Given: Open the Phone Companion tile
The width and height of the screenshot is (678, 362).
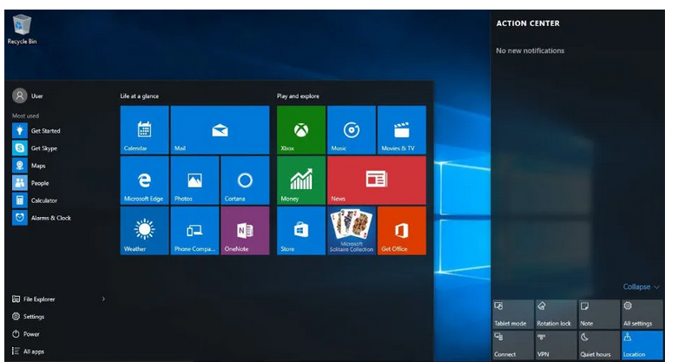Looking at the screenshot, I should pyautogui.click(x=194, y=231).
